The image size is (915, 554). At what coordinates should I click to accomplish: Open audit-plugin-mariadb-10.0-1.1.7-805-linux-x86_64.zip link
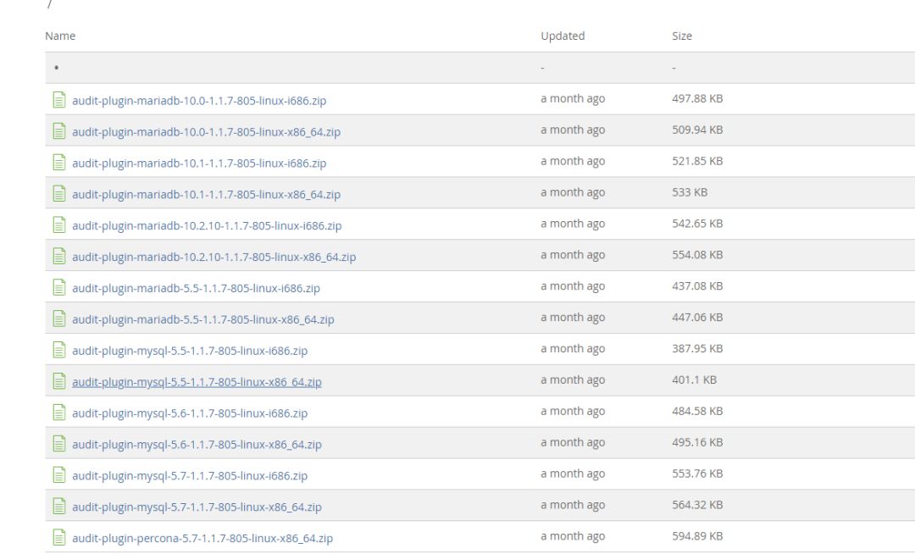tap(206, 132)
